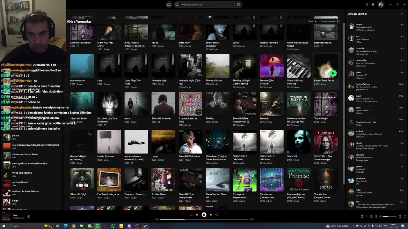408x229 pixels.
Task: Skip to the previous track
Action: coord(197,215)
